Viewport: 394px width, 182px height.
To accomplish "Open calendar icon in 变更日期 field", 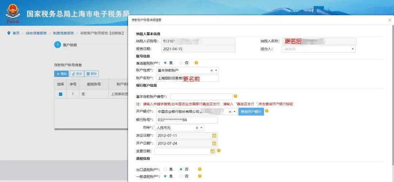I will (212, 151).
